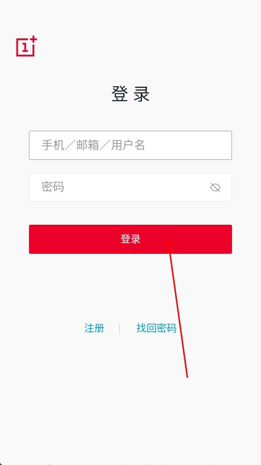Screen dimensions: 261x465
Task: Activate the account name entry box
Action: point(130,145)
